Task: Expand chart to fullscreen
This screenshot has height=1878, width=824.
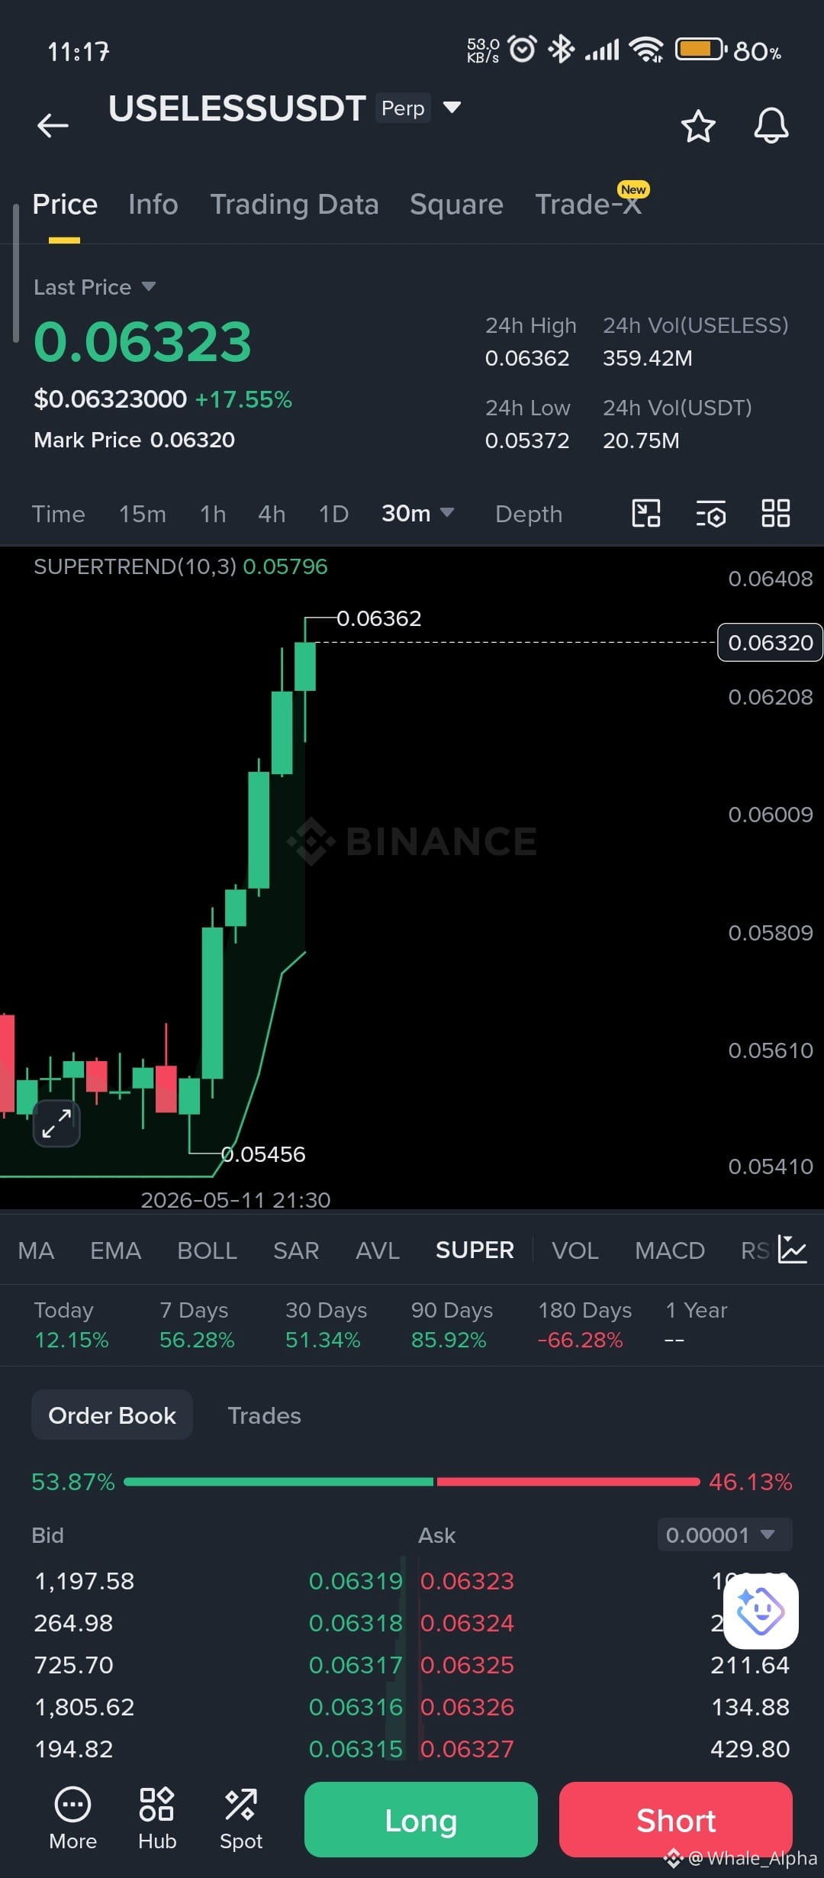Action: coord(56,1123)
